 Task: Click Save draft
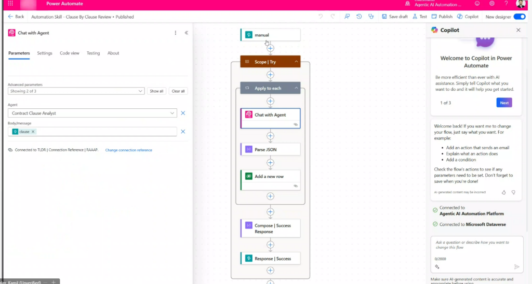click(x=395, y=17)
